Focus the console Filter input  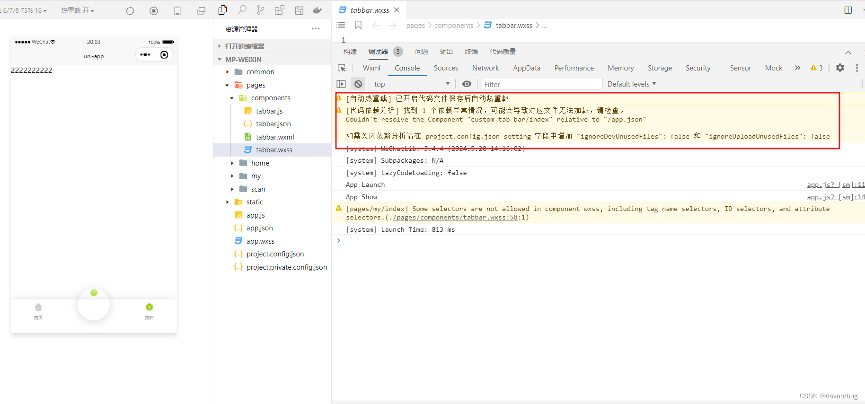(x=542, y=84)
